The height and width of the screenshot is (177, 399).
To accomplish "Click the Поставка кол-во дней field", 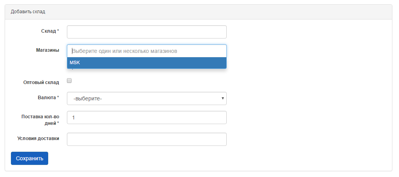I will pyautogui.click(x=147, y=117).
